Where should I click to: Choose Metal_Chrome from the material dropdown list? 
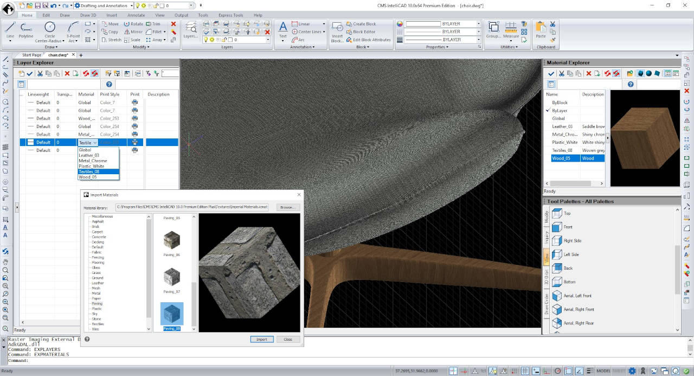93,161
